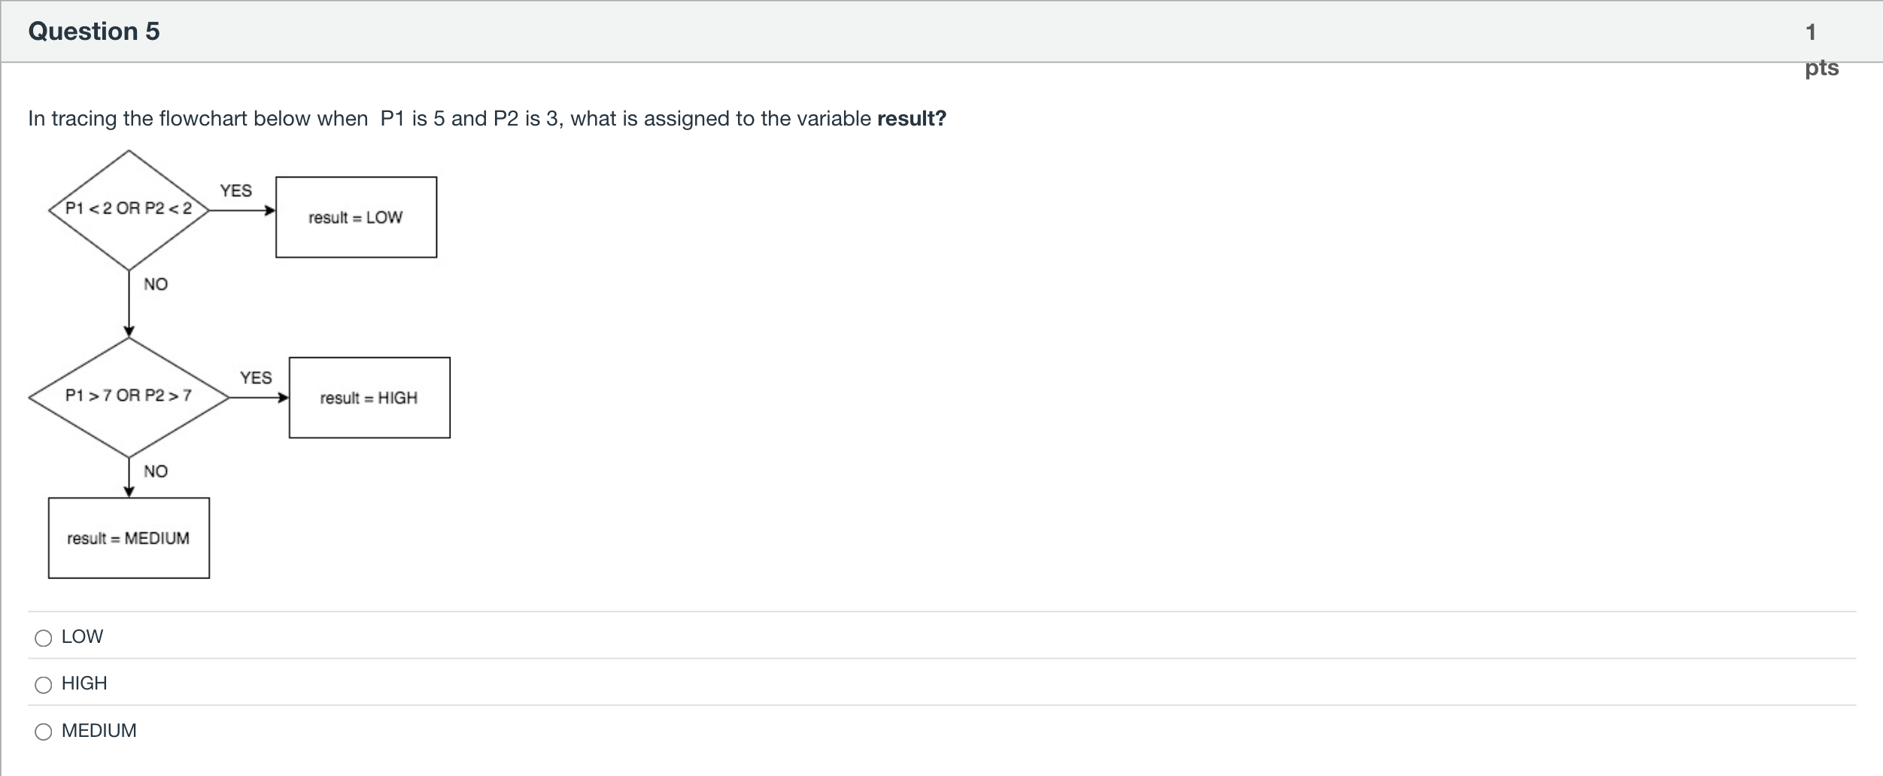The image size is (1883, 776).
Task: Click the result = HIGH process box
Action: (x=369, y=398)
